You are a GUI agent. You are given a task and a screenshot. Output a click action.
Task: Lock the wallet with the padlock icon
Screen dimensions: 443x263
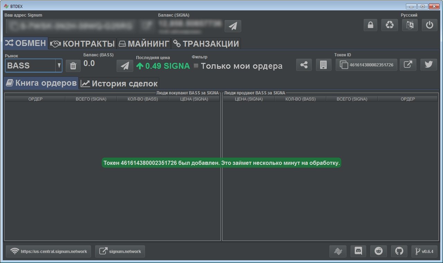(370, 25)
